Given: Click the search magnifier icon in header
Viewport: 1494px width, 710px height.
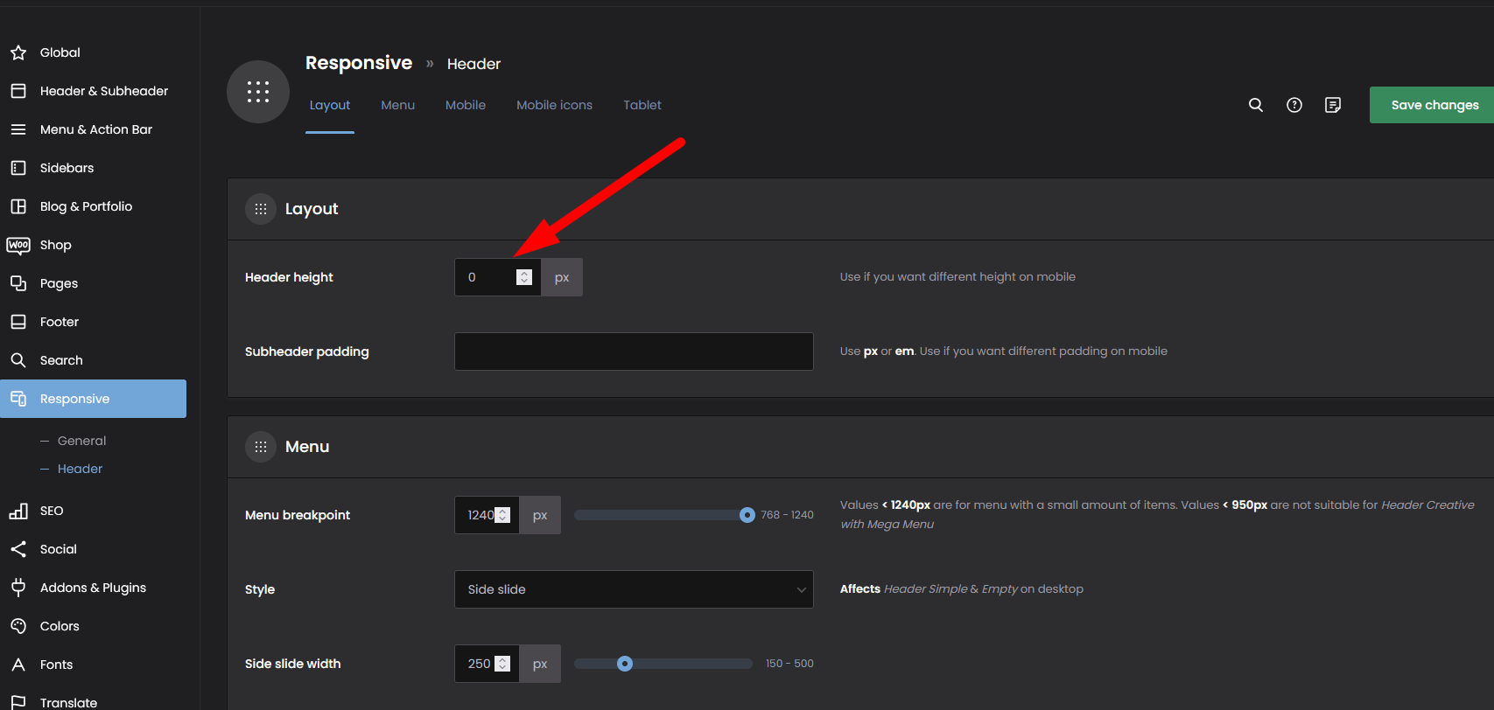Looking at the screenshot, I should (1255, 105).
